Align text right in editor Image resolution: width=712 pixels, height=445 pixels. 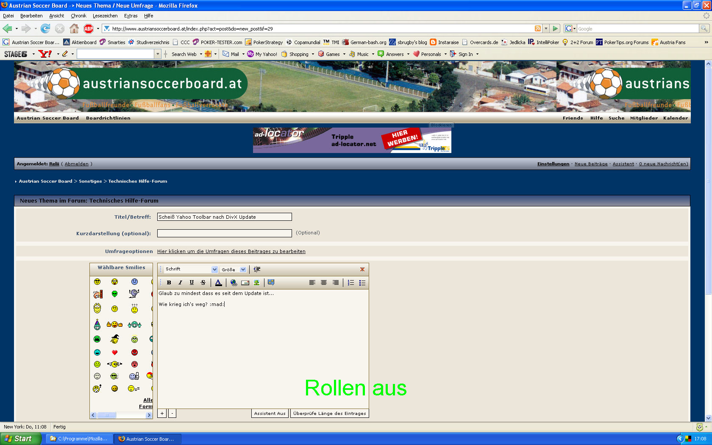coord(335,283)
